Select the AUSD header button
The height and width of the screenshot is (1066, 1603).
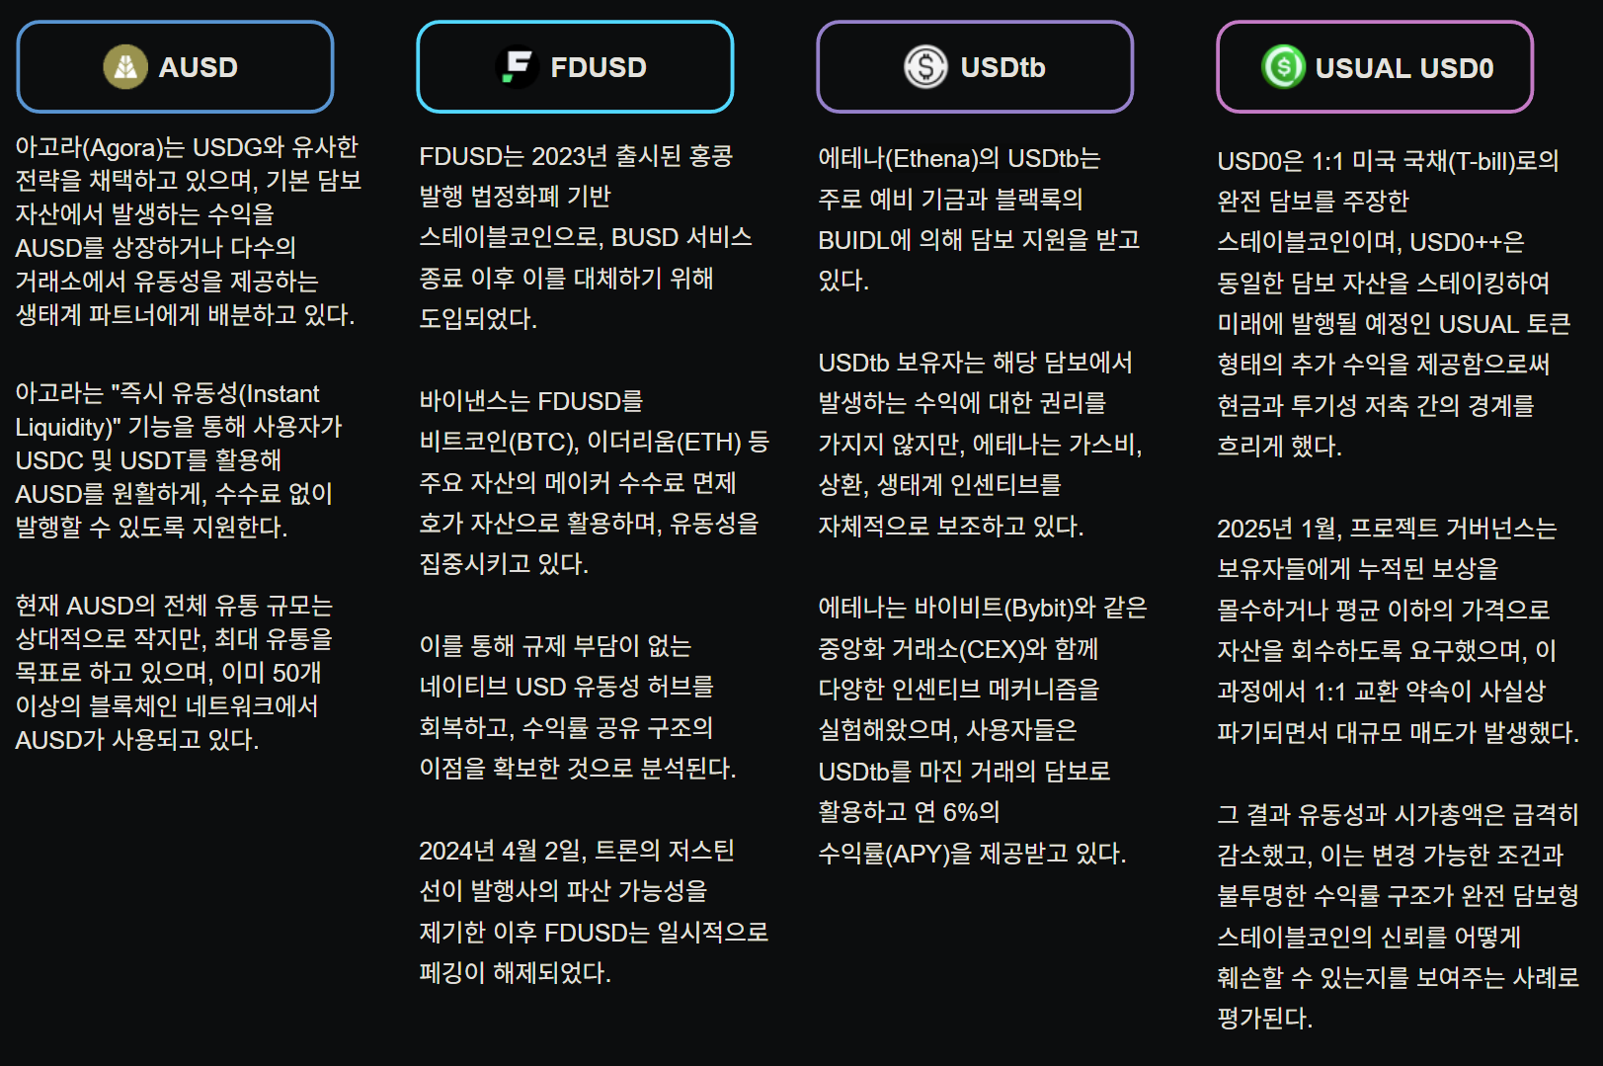point(176,67)
